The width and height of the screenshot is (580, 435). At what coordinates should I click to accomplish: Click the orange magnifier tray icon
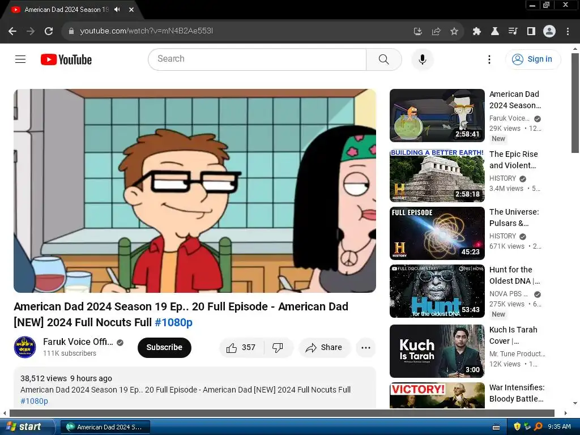[x=538, y=427]
